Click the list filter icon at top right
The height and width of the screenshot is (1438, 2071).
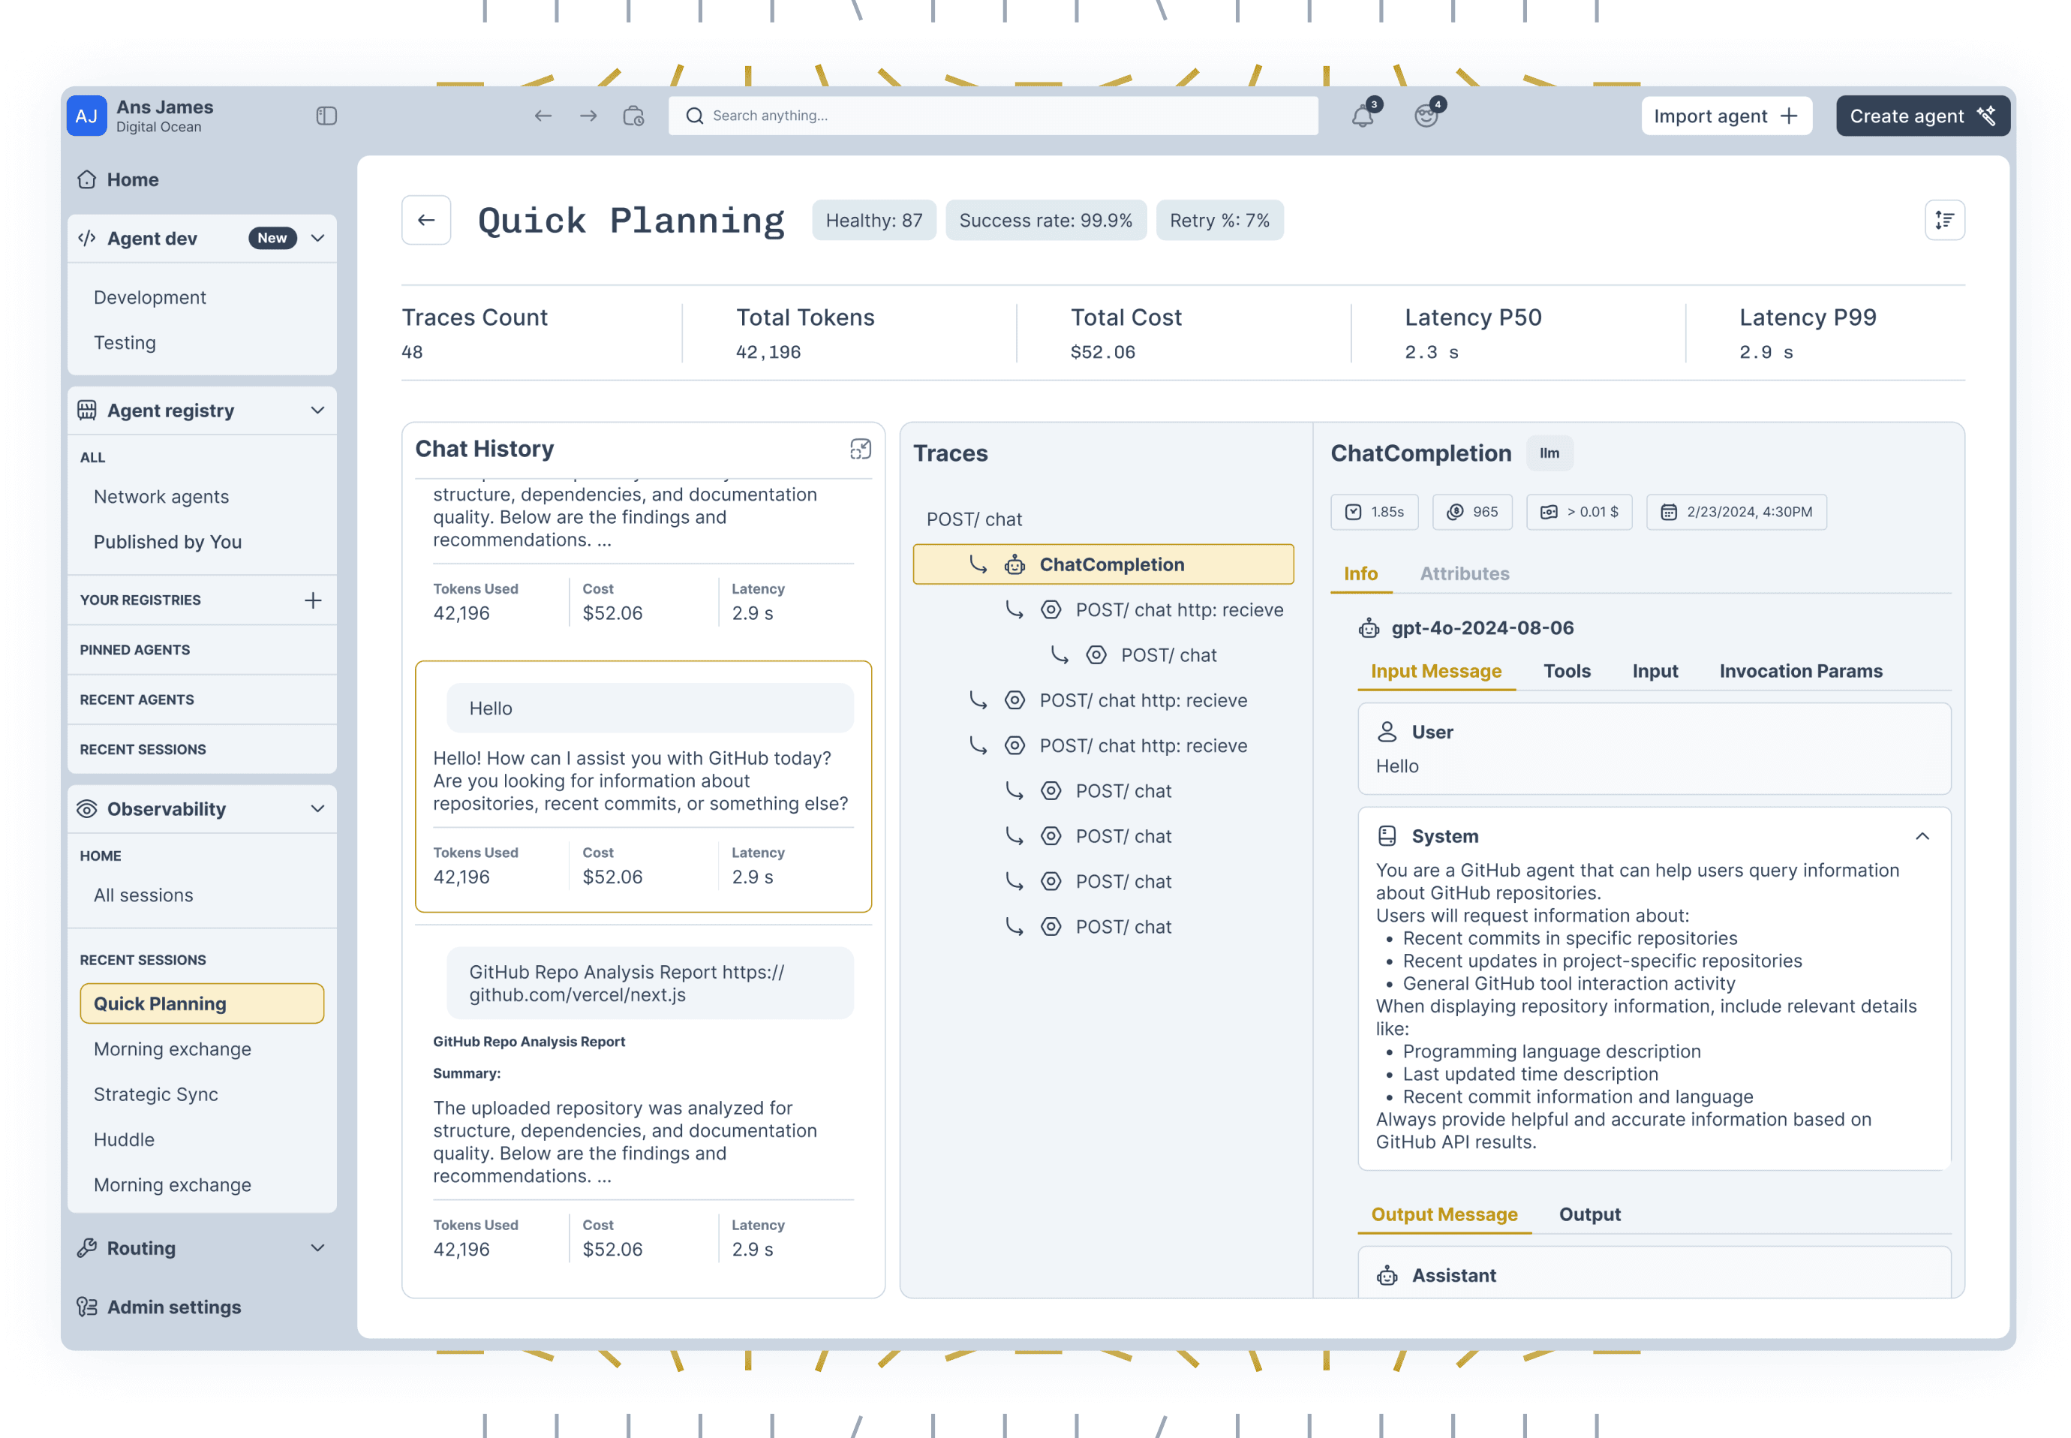click(1944, 220)
